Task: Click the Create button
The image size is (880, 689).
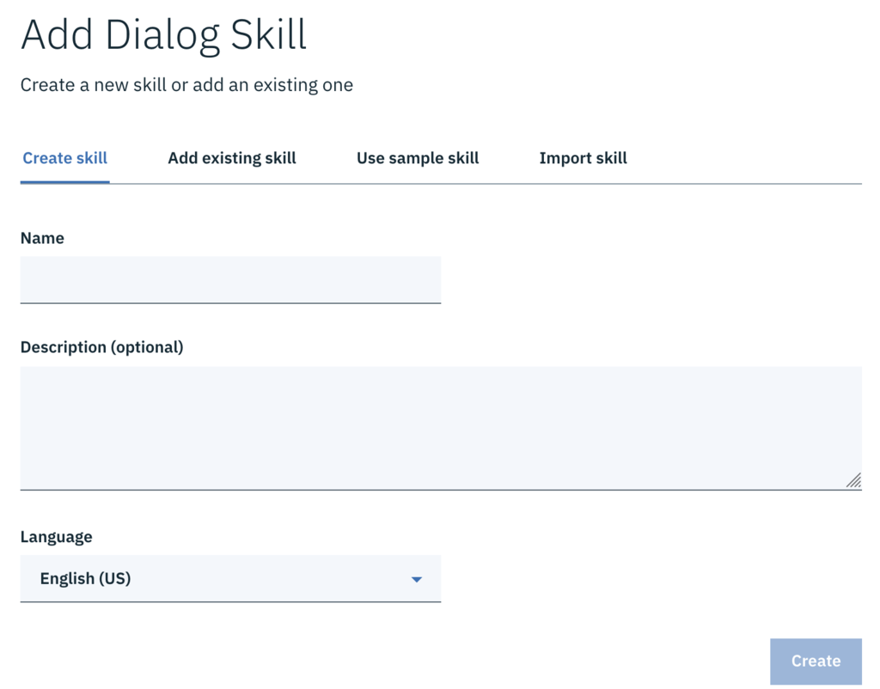Action: point(816,661)
